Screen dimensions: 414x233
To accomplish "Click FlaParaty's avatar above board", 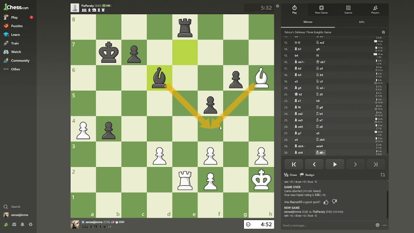I will (x=75, y=7).
